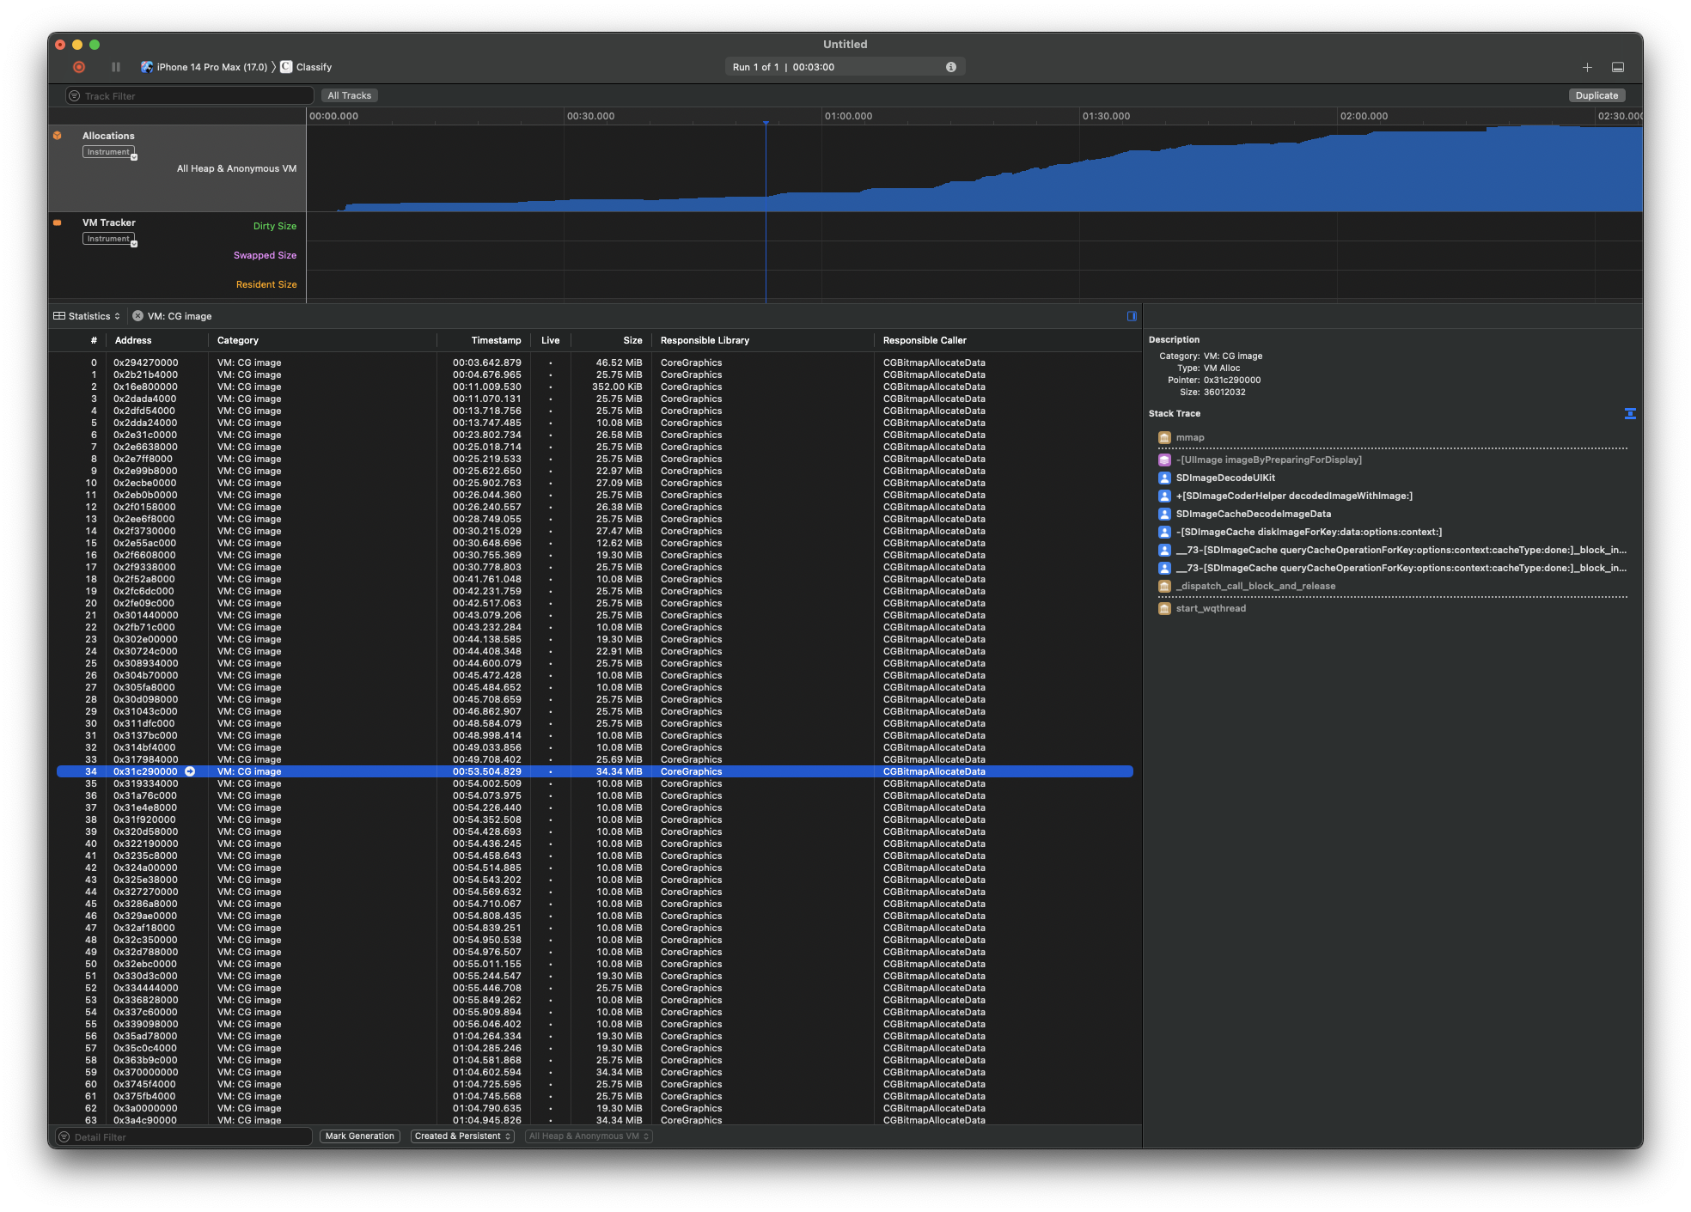The height and width of the screenshot is (1212, 1691).
Task: Click the mmap system frame icon in Stack Trace
Action: 1165,437
